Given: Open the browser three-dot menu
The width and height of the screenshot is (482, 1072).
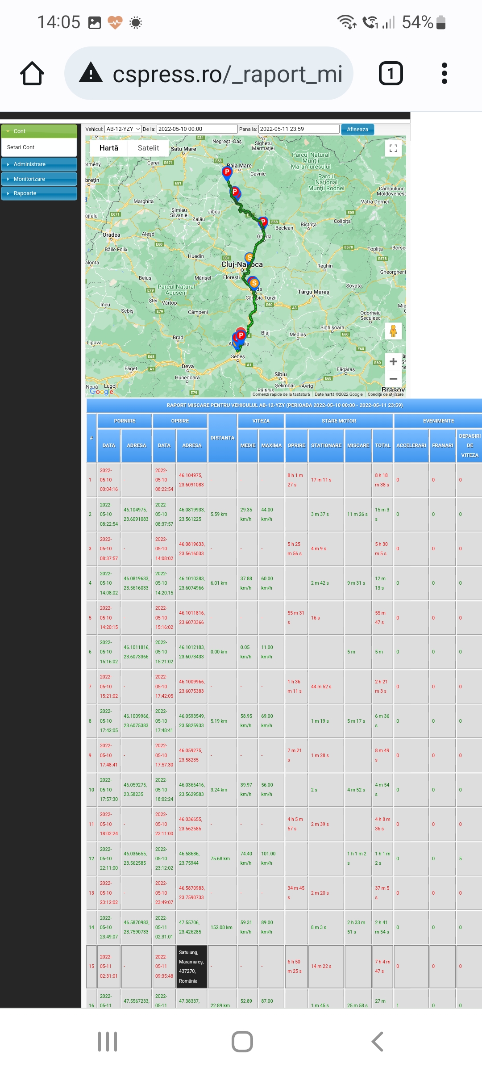Looking at the screenshot, I should 444,74.
